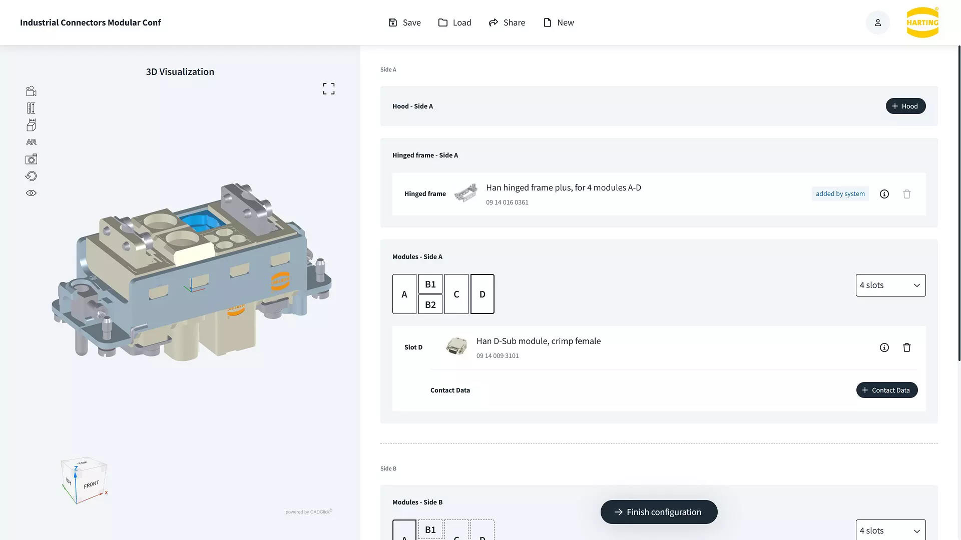Viewport: 961px width, 540px height.
Task: Expand 3D visualization to fullscreen
Action: (329, 89)
